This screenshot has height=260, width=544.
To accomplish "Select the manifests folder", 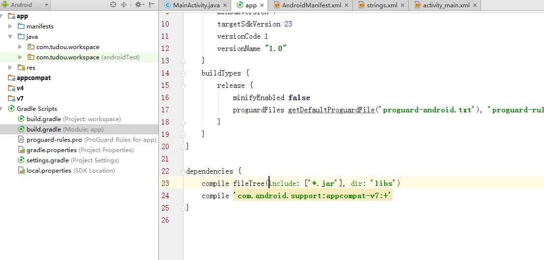I will (40, 26).
